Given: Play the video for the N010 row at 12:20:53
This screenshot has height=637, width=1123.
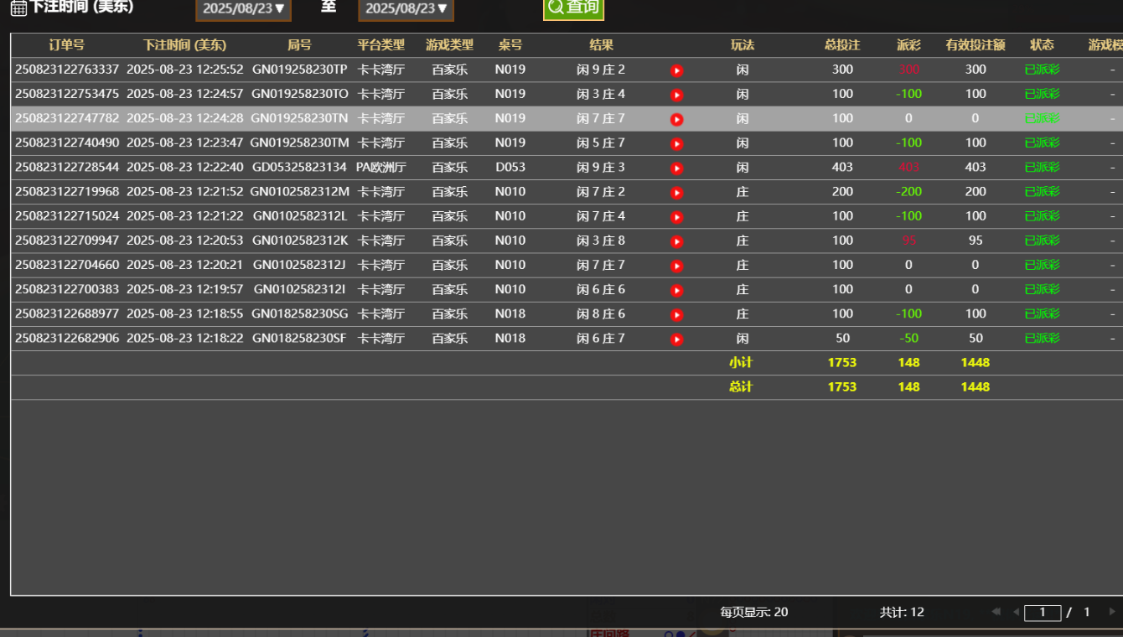Looking at the screenshot, I should [677, 241].
